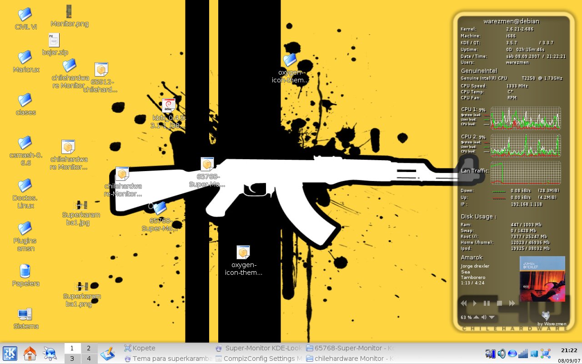Click the wolf logo above by Warezmen

[x=546, y=315]
